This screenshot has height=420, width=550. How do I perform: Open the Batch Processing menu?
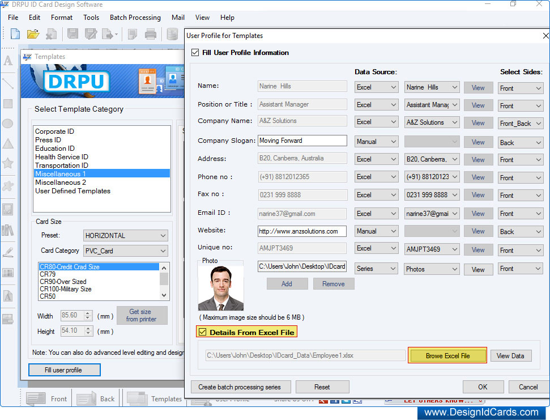[x=135, y=17]
